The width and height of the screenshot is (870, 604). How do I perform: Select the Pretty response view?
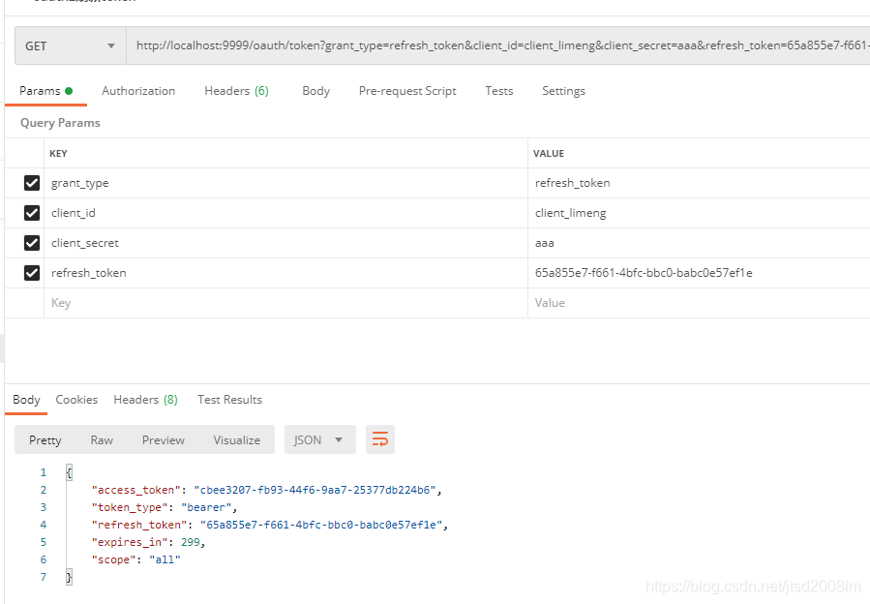45,440
